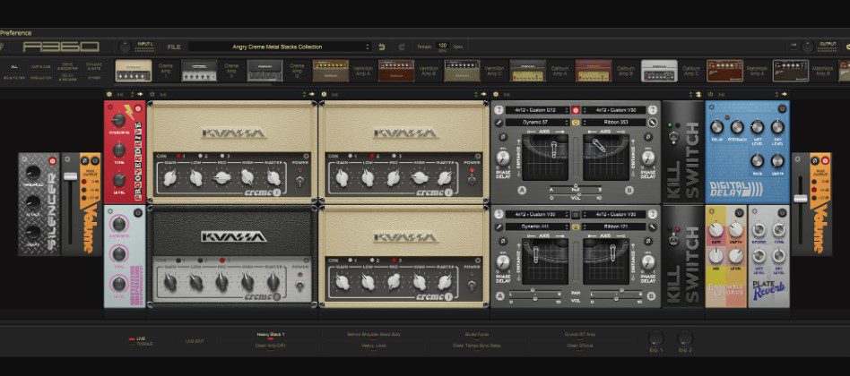Click the right Volume pedal fader
The image size is (850, 376).
[x=800, y=198]
